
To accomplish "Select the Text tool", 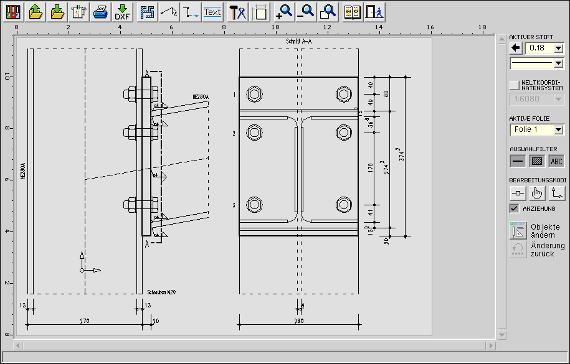I will click(212, 12).
